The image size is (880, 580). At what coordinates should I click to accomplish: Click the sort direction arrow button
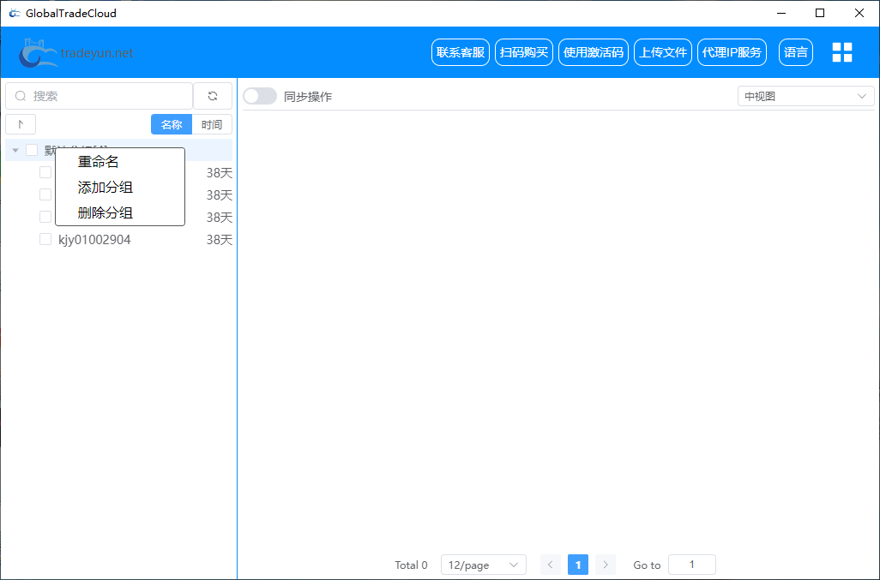[21, 124]
